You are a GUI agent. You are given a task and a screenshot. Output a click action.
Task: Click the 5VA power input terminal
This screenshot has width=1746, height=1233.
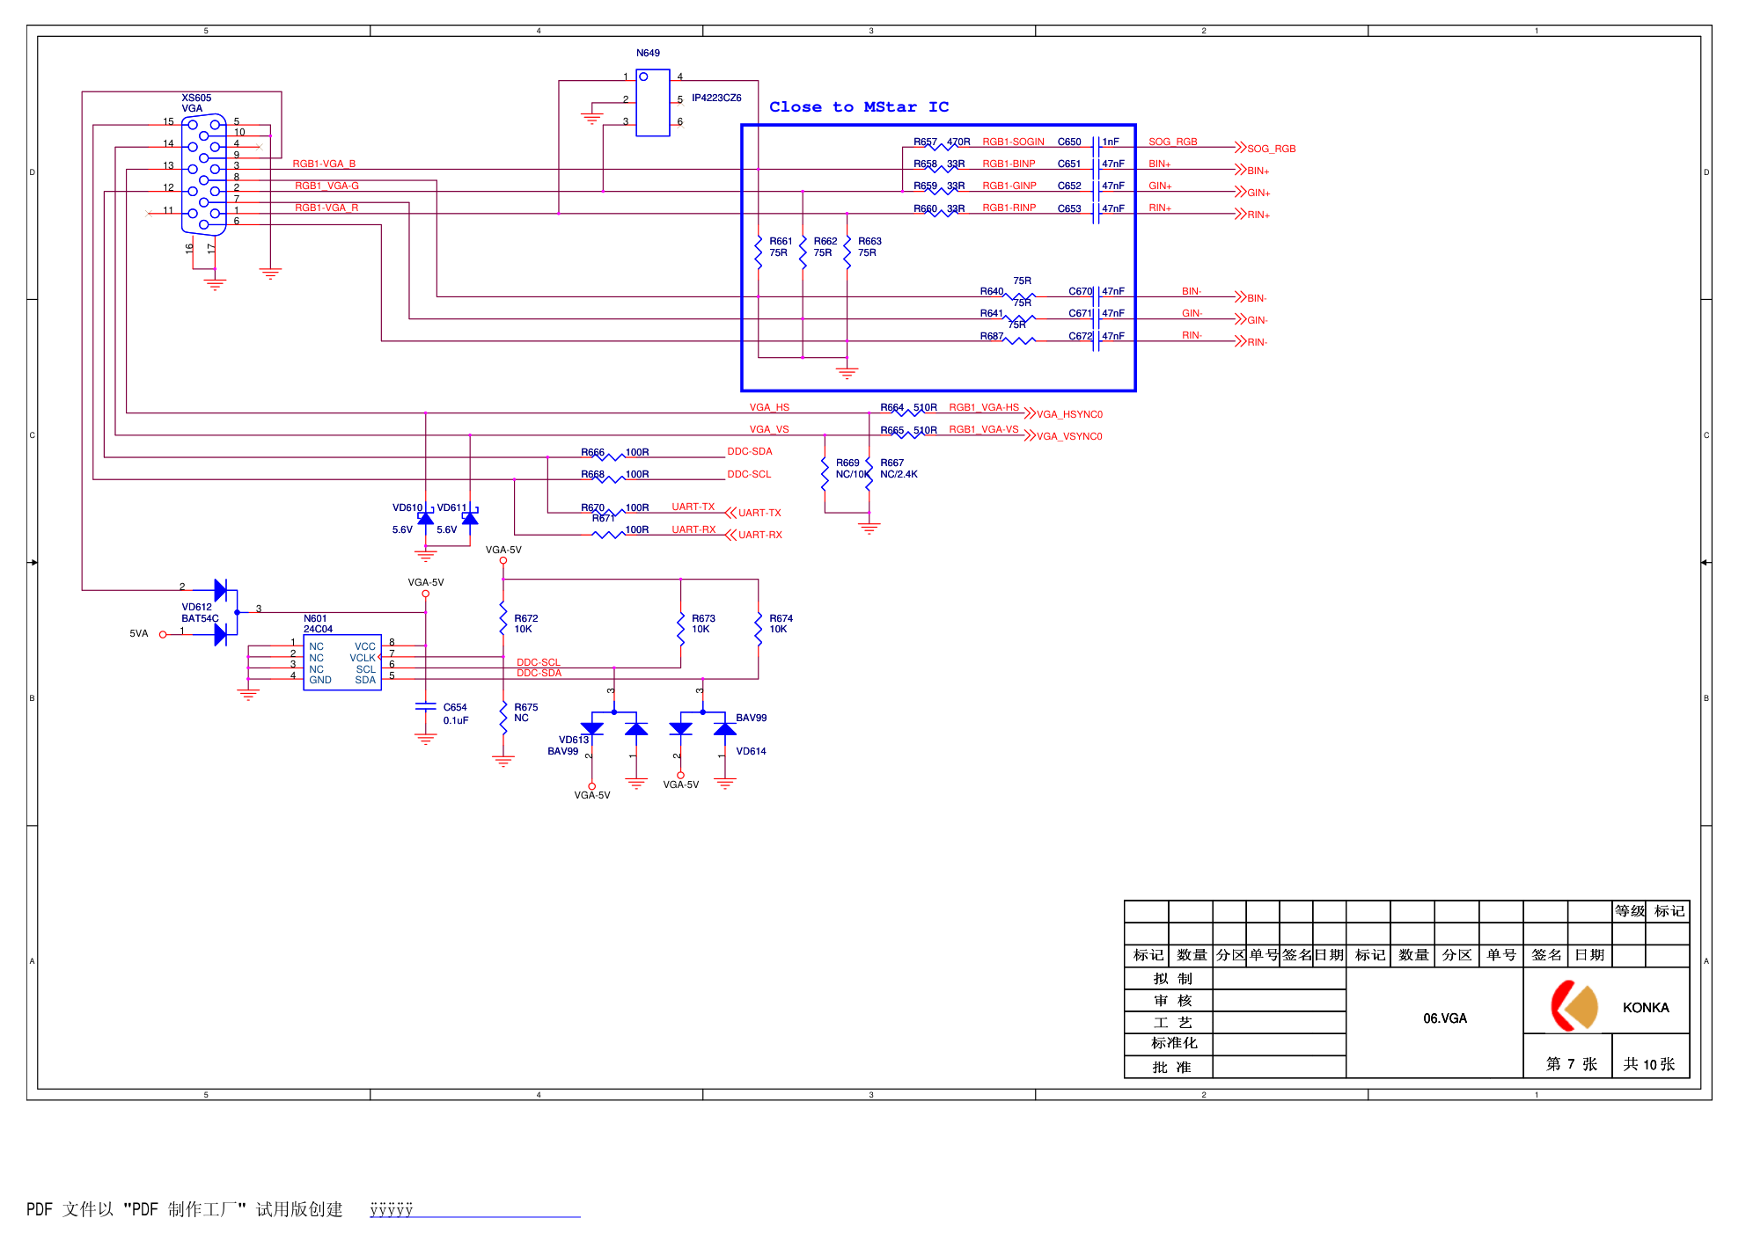[x=163, y=634]
